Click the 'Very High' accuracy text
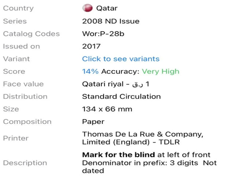Viewport: 234px width, 180px height. (x=160, y=72)
